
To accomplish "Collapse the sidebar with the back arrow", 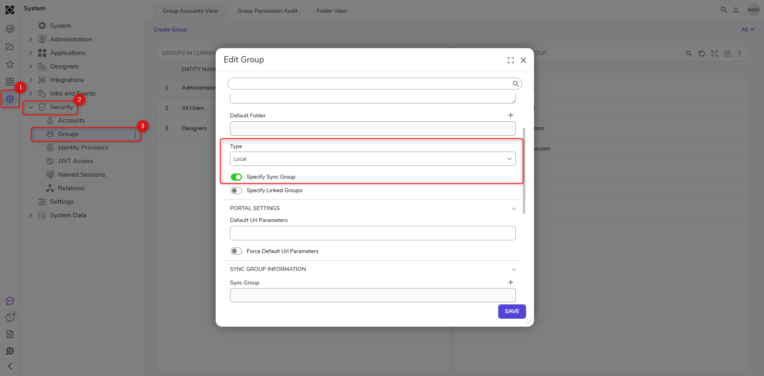I will pos(10,366).
